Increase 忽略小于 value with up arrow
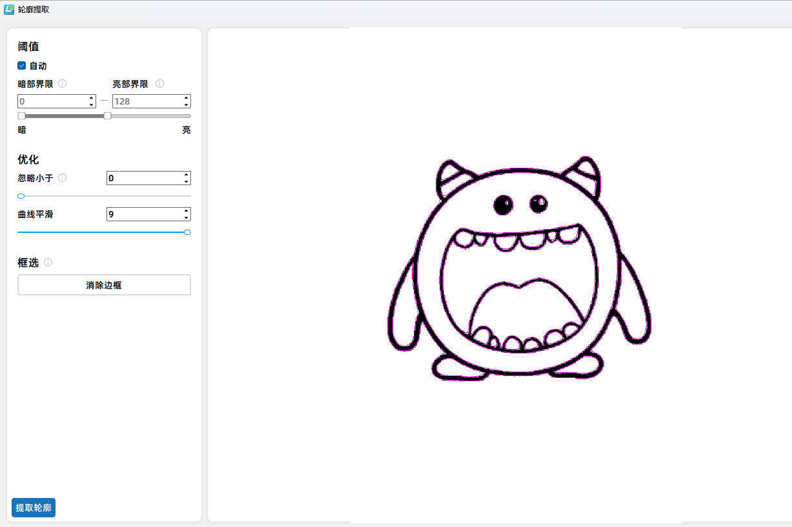The height and width of the screenshot is (527, 792). click(186, 175)
